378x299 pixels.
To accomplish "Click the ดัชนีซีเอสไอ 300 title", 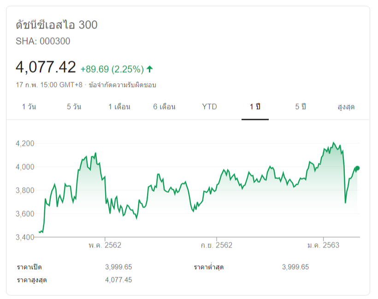I will (x=57, y=25).
